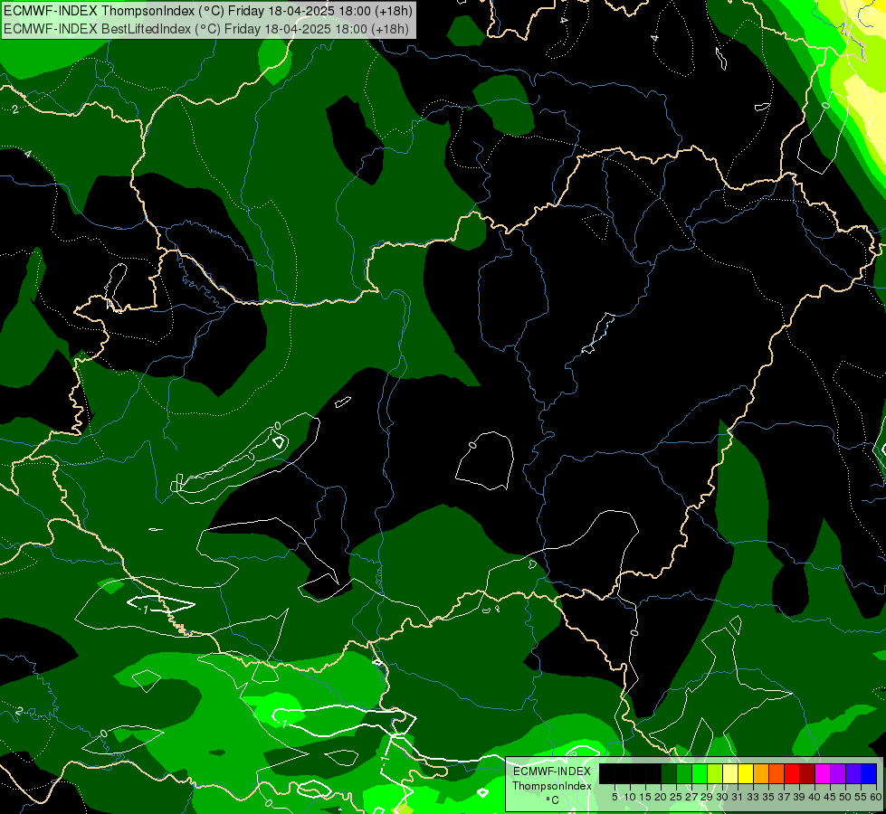Click the legend value label 60

[x=875, y=797]
